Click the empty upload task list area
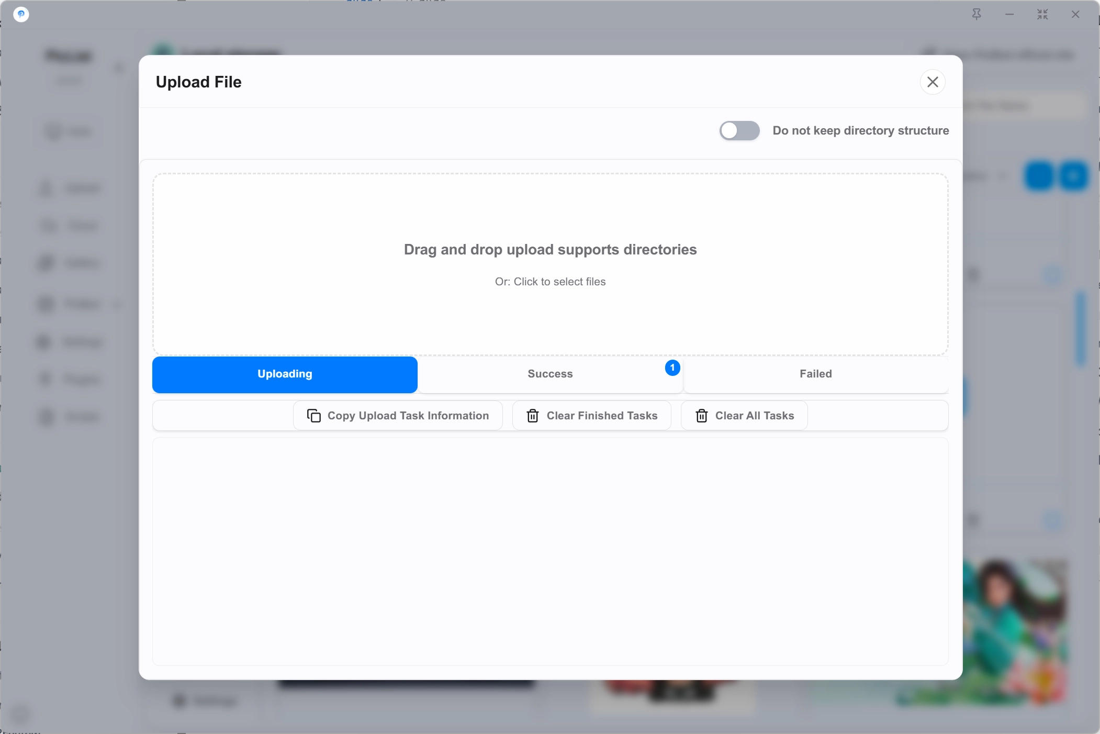1100x734 pixels. coord(551,552)
